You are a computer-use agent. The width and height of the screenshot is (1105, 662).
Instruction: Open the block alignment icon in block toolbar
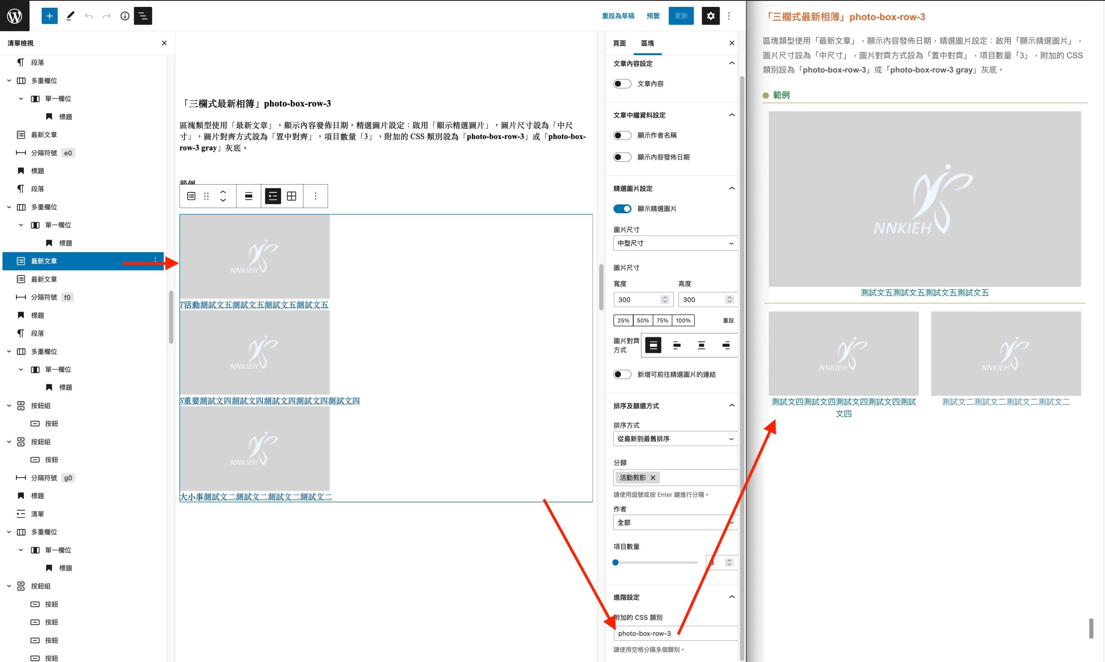(x=249, y=196)
